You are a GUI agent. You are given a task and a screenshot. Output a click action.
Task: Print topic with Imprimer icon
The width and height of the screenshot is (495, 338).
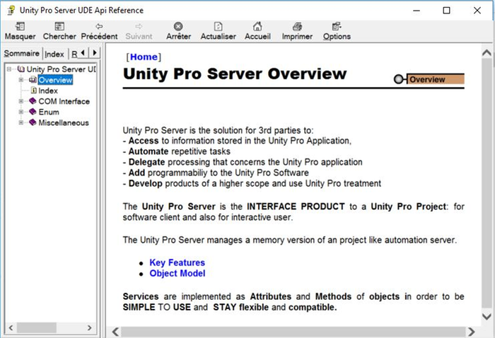297,26
